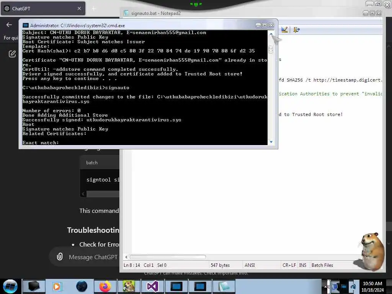Click the cmd scrollbar down arrow
392x294 pixels.
(x=271, y=142)
